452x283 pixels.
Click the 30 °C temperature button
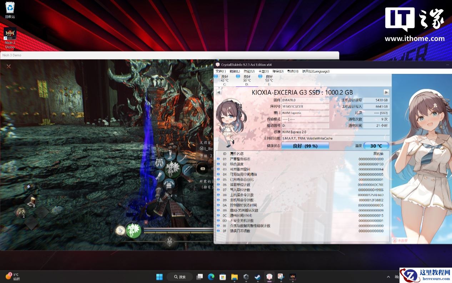376,146
